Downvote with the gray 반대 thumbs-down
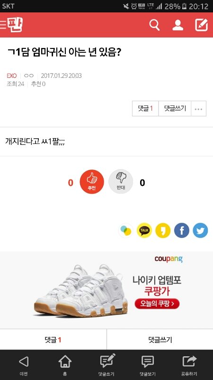Screen dimensions: 213x380 121,181
